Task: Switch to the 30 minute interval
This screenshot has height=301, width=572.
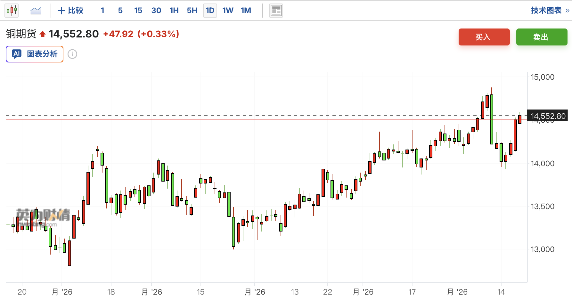Action: 156,11
